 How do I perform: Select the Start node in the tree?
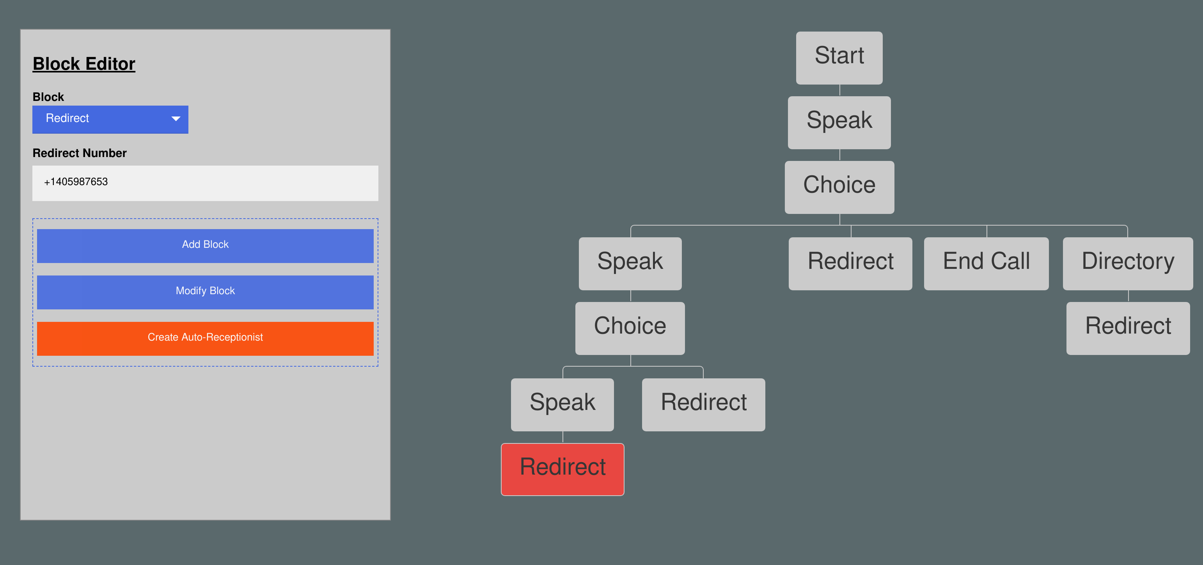click(x=839, y=57)
